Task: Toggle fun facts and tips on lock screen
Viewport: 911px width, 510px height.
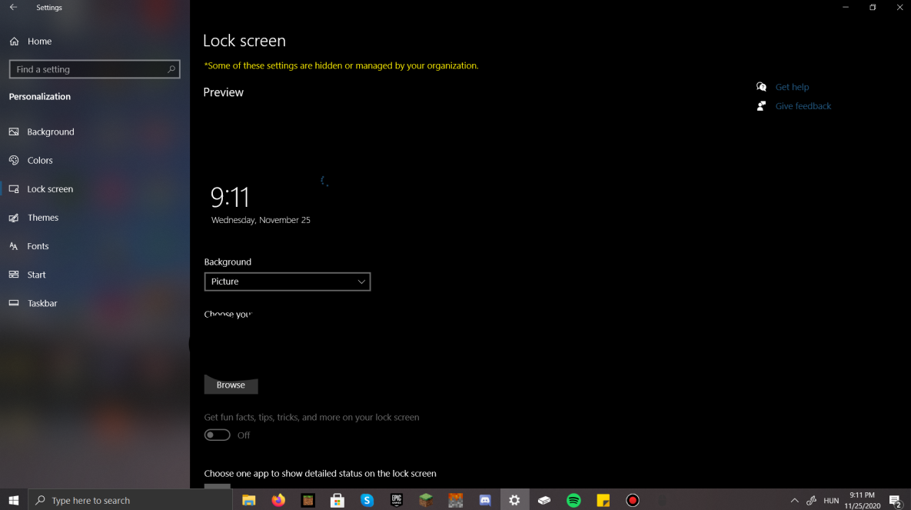Action: pos(218,435)
